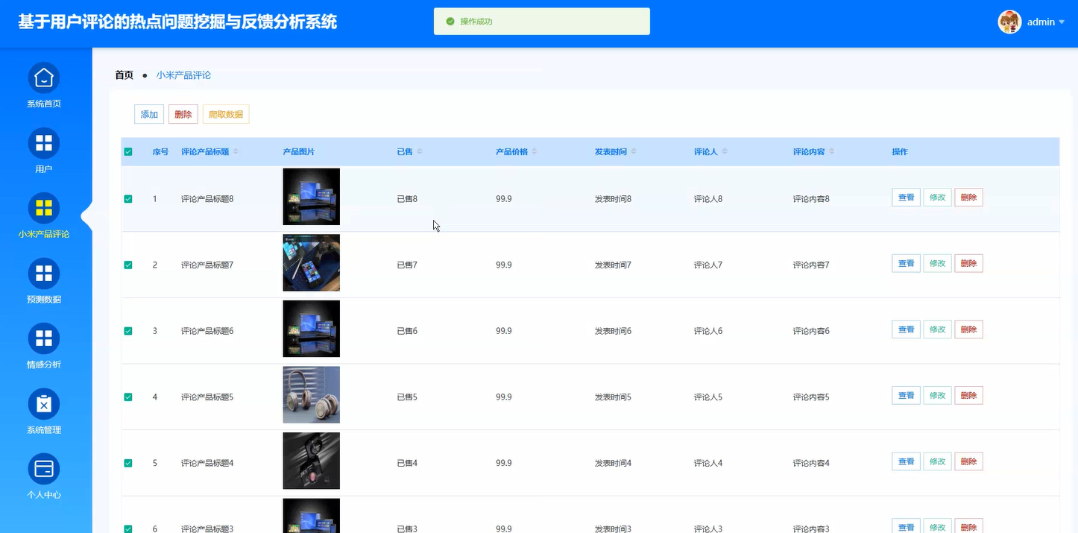Click the 用户 menu label
The image size is (1078, 533).
[44, 169]
